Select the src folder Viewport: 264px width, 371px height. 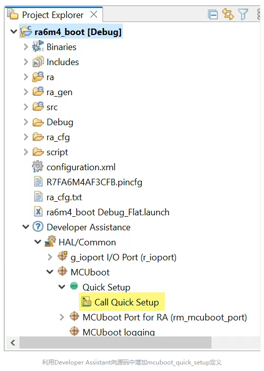(x=52, y=107)
